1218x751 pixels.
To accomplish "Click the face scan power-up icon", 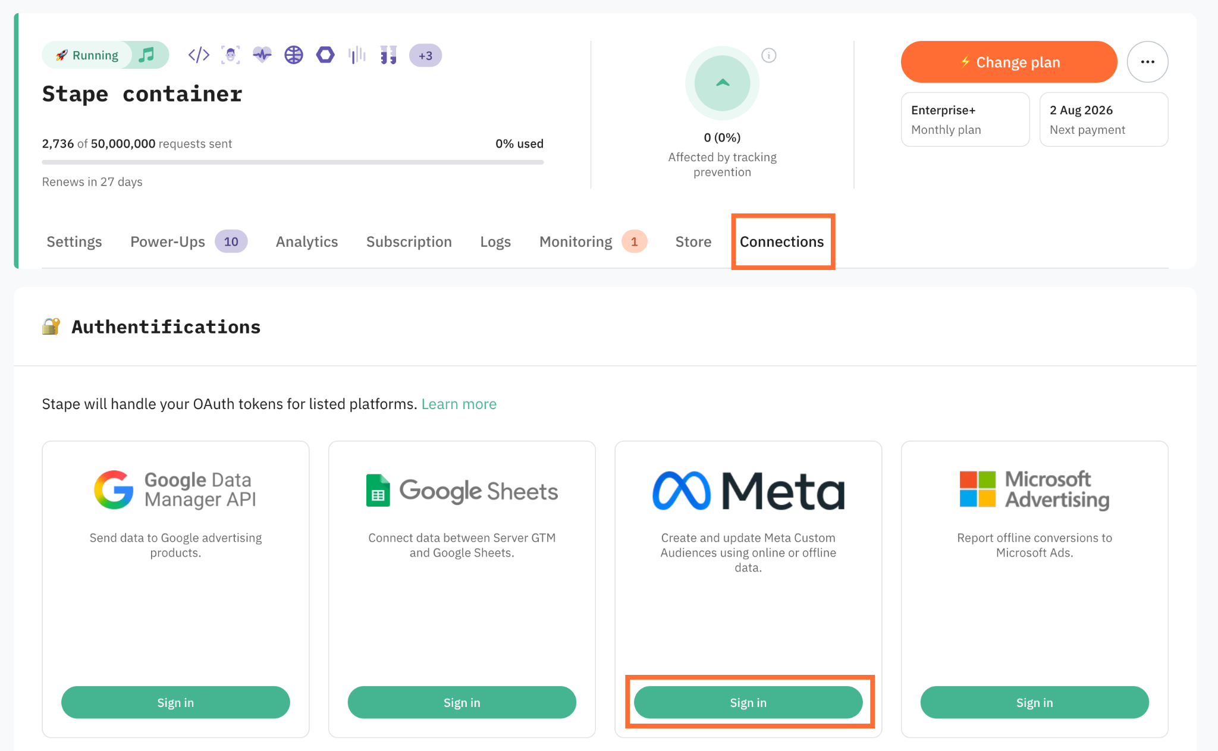I will [231, 55].
